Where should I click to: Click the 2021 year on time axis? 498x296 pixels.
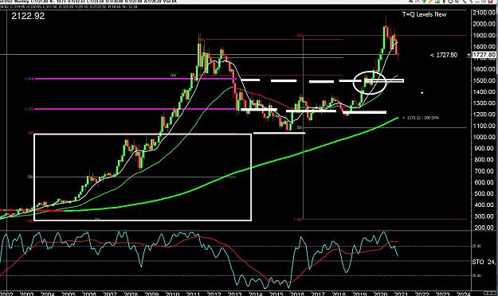401,294
